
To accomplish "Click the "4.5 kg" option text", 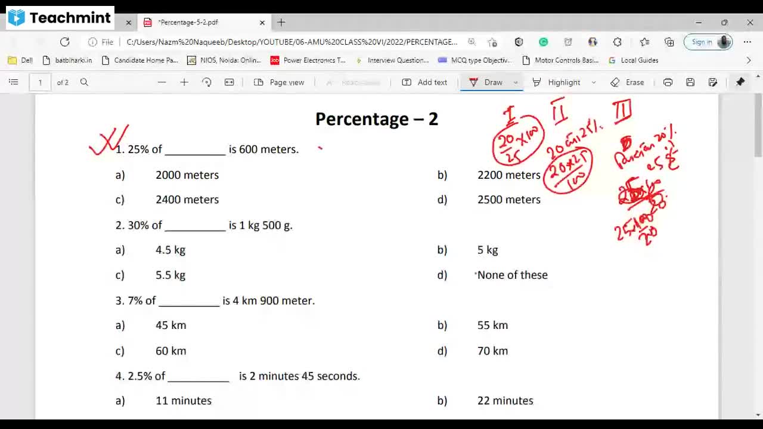I will [170, 250].
